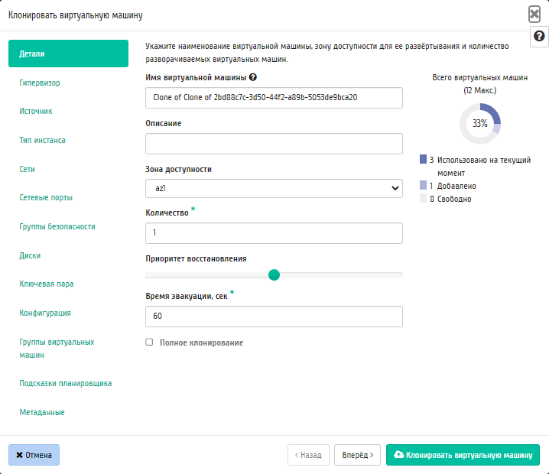This screenshot has height=474, width=549.
Task: Click the Добавлено legend color swatch
Action: coord(424,185)
